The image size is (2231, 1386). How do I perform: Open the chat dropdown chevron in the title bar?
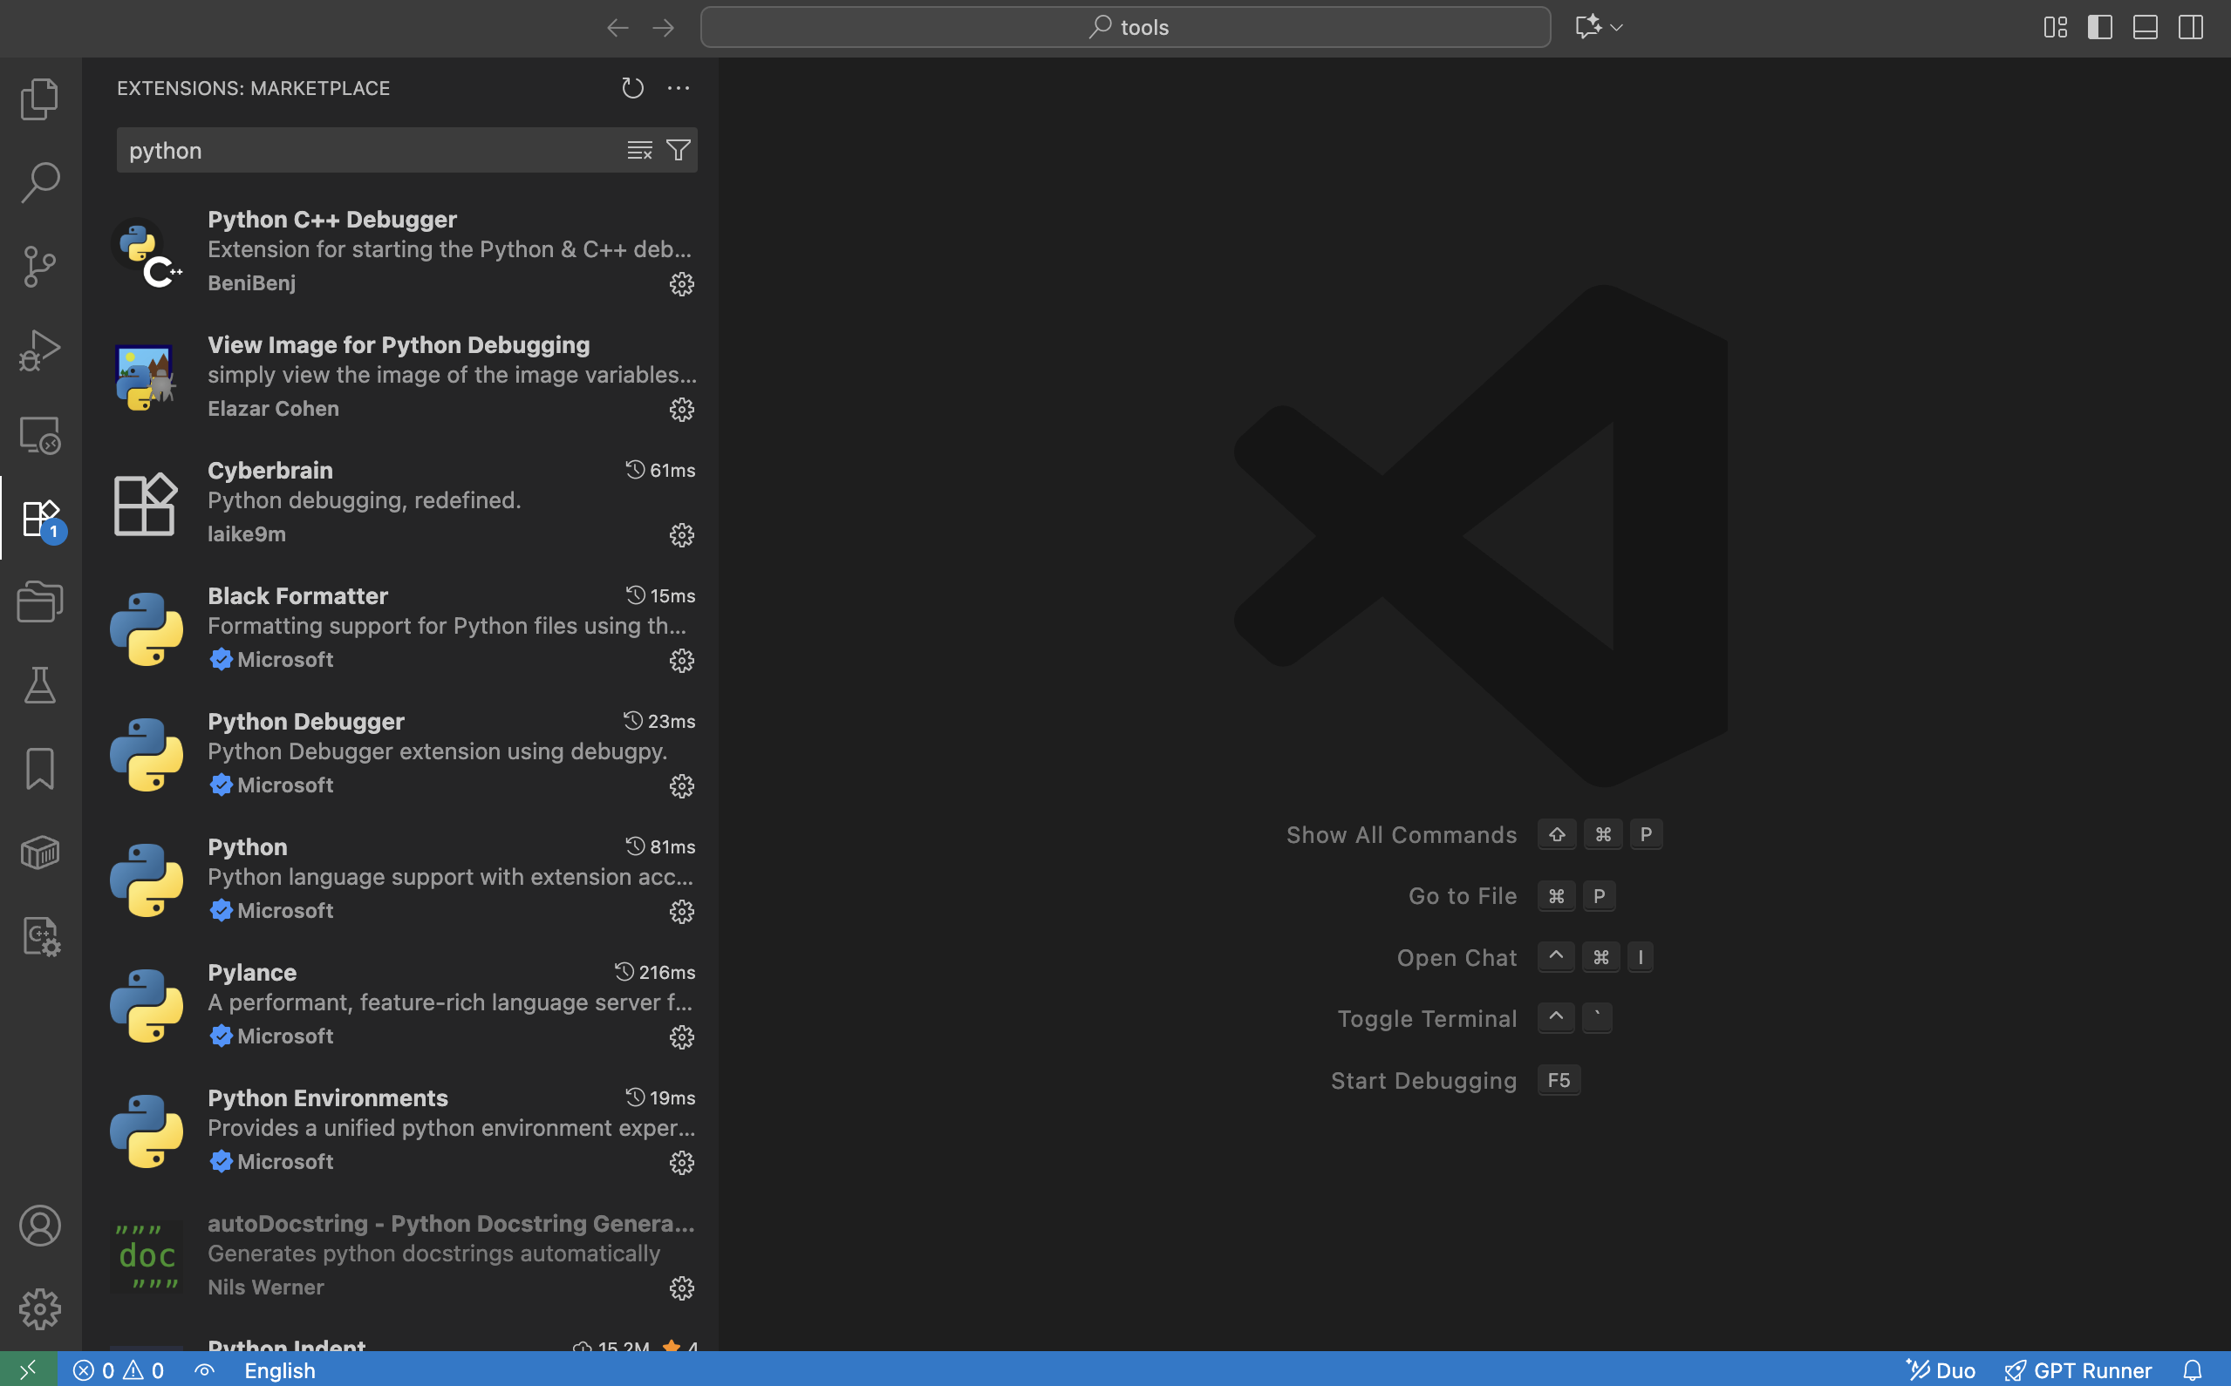coord(1617,28)
